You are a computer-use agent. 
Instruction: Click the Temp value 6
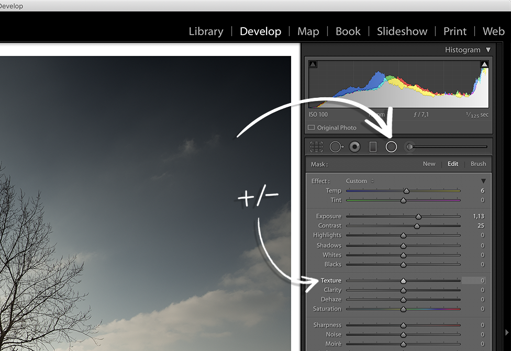click(x=483, y=190)
